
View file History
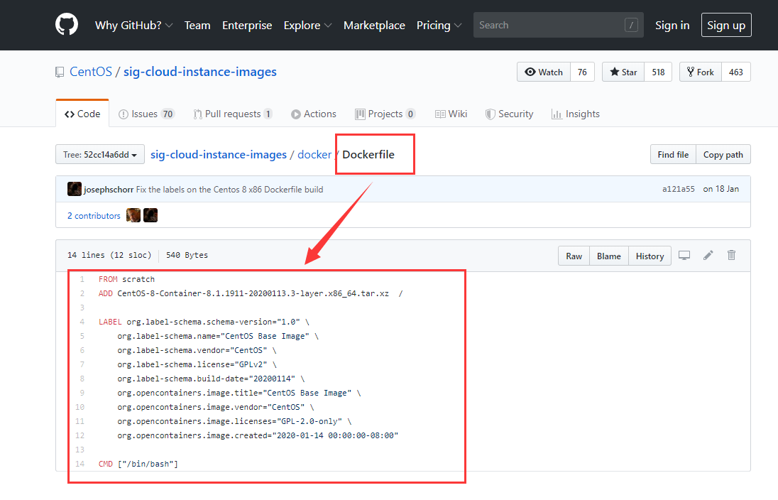(x=649, y=254)
